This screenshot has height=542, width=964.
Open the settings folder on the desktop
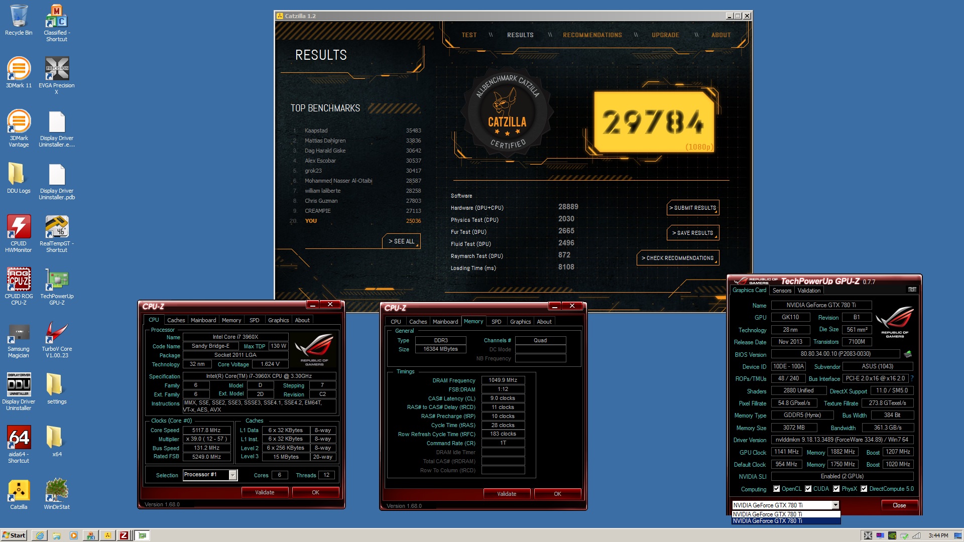coord(57,389)
